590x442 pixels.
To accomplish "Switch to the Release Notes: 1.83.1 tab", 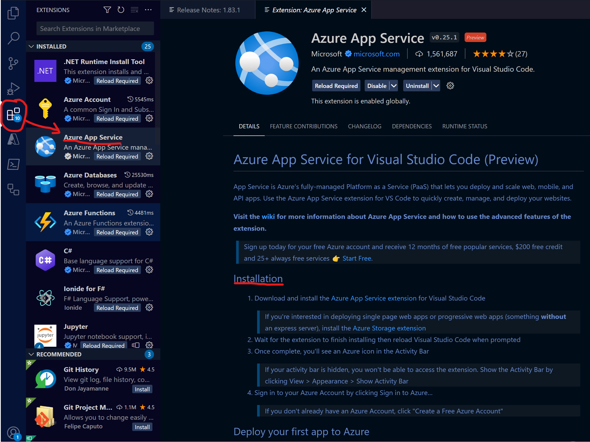I will [208, 10].
